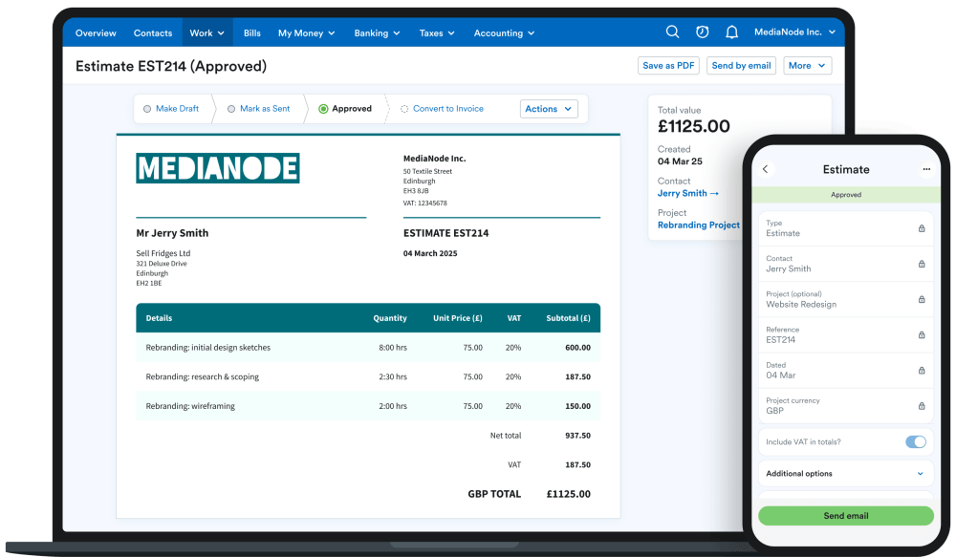Open the Taxes dropdown menu
The image size is (956, 557).
(x=437, y=32)
